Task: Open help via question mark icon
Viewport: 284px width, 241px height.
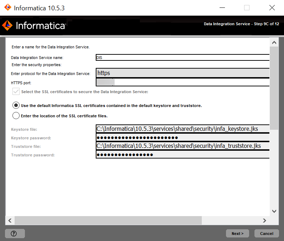Action: point(15,234)
